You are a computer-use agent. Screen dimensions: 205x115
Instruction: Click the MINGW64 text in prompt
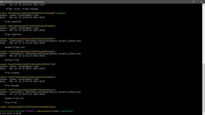[30, 111]
